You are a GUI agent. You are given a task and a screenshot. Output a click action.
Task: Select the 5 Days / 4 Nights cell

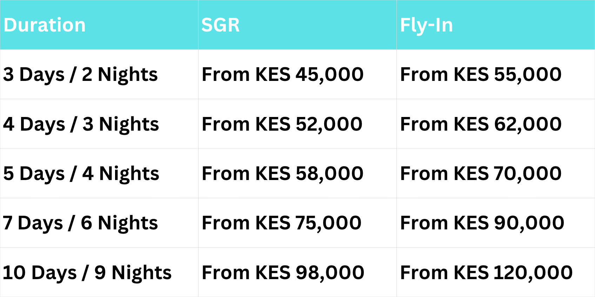(x=81, y=174)
